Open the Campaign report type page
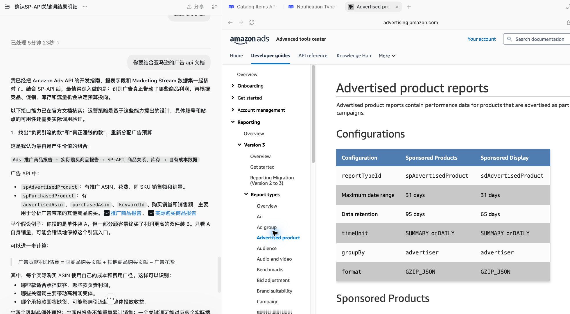The height and width of the screenshot is (314, 570). (x=267, y=301)
